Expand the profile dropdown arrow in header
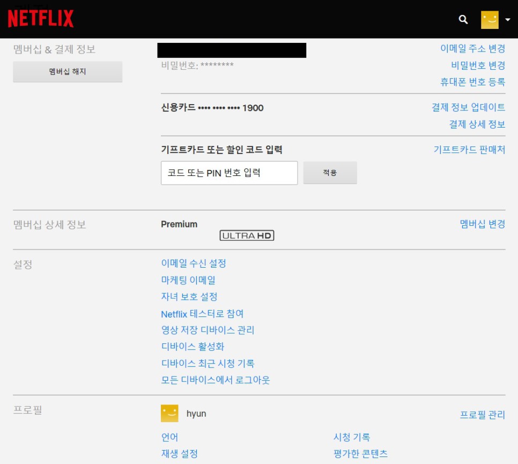The height and width of the screenshot is (464, 518). coord(508,20)
